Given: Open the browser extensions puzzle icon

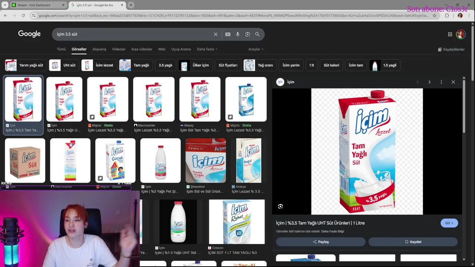Looking at the screenshot, I should tap(447, 16).
